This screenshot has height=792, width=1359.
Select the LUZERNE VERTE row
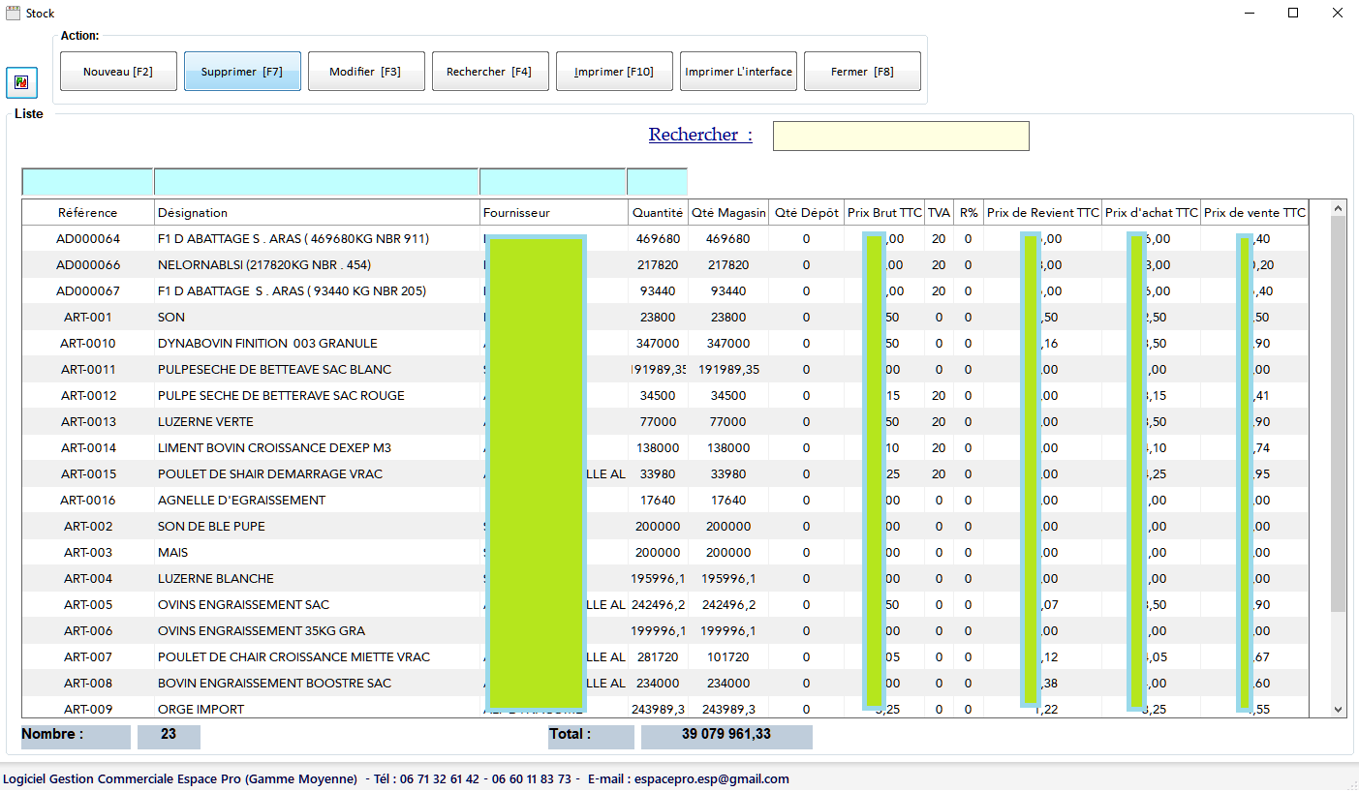[x=664, y=421]
